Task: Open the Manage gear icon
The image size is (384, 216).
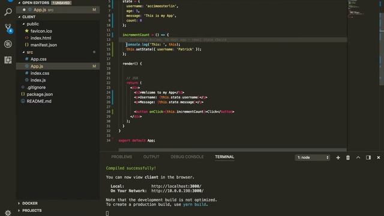Action: pos(8,212)
